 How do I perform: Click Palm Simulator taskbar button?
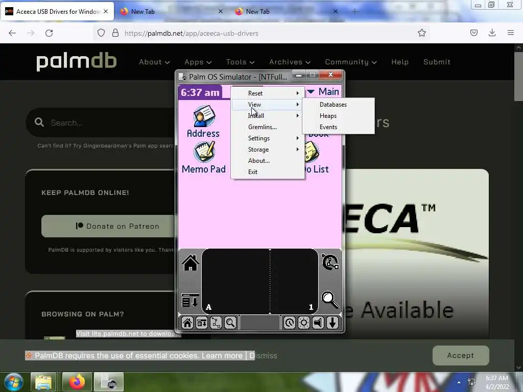109,382
